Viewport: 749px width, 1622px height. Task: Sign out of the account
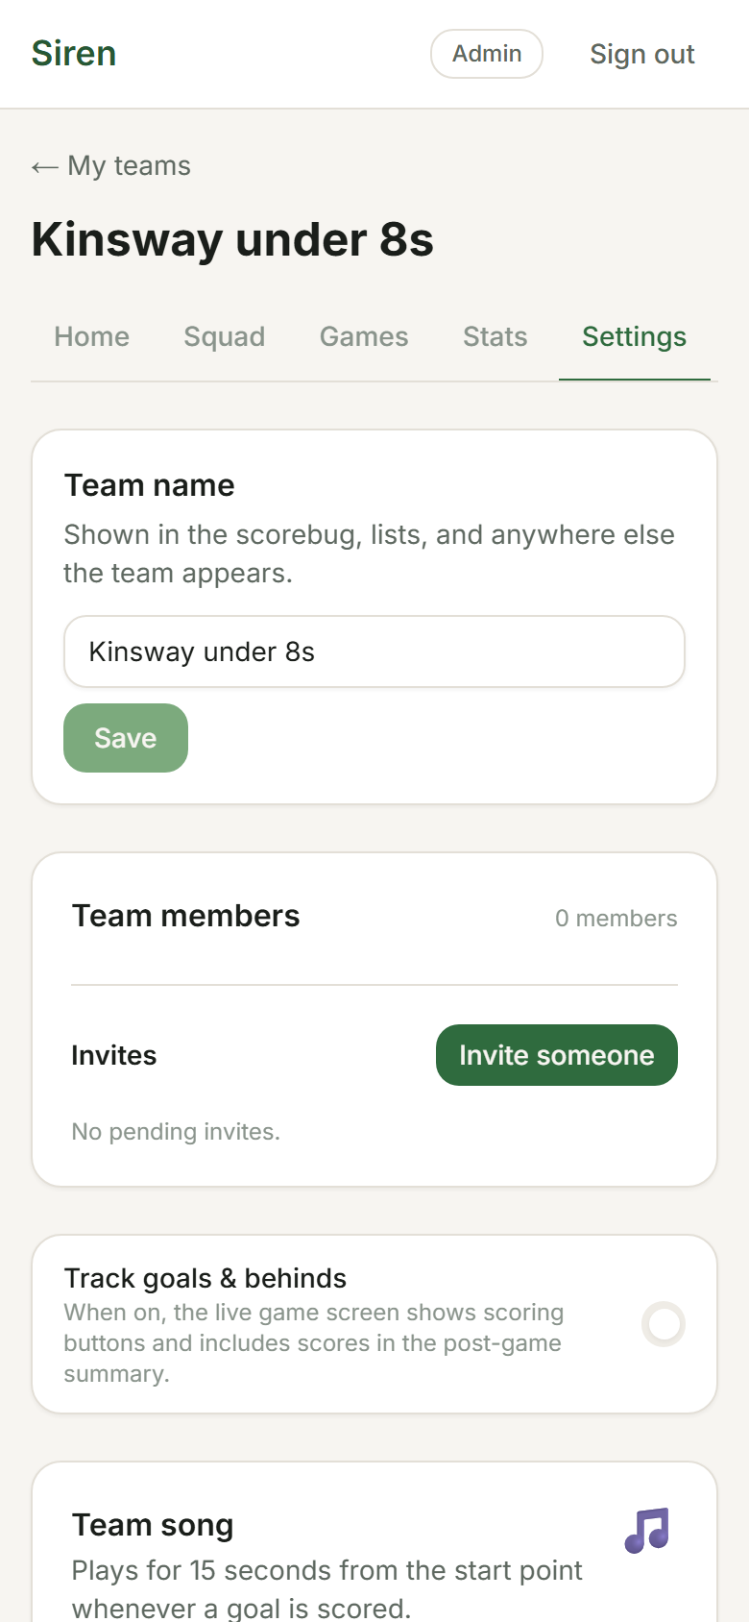[x=641, y=54]
